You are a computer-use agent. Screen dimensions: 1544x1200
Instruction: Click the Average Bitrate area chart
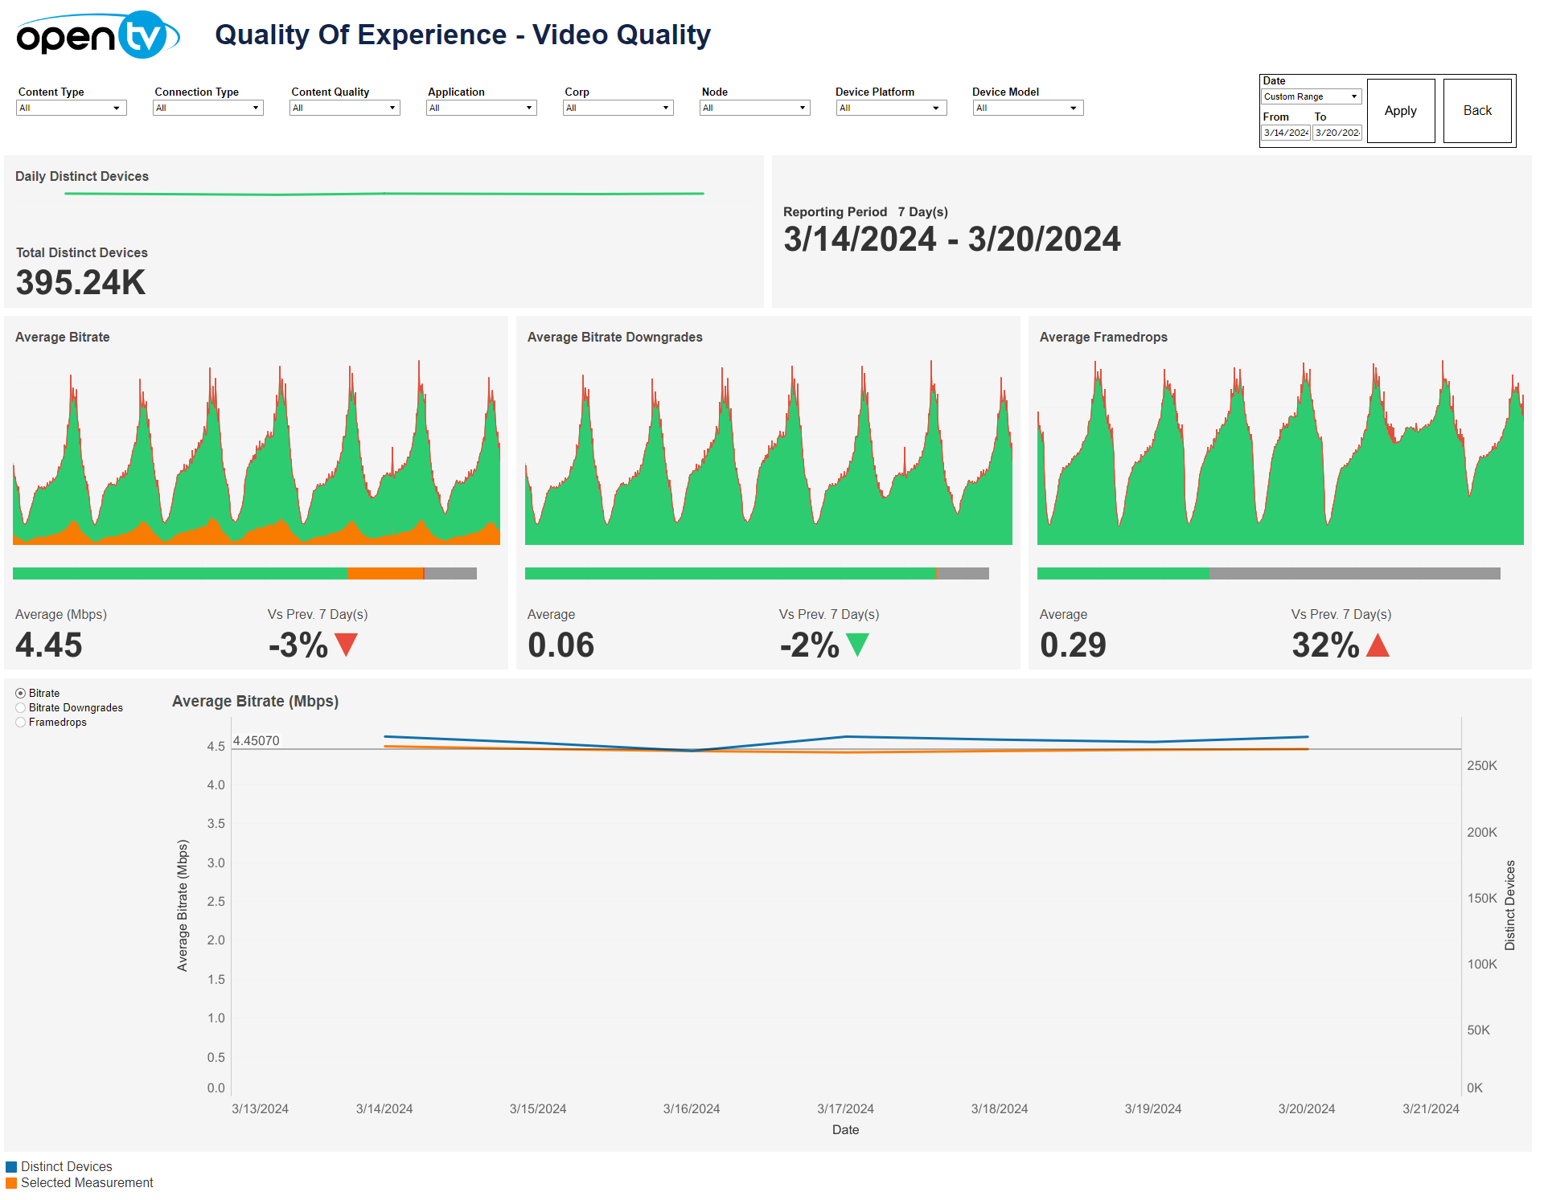pyautogui.click(x=257, y=453)
